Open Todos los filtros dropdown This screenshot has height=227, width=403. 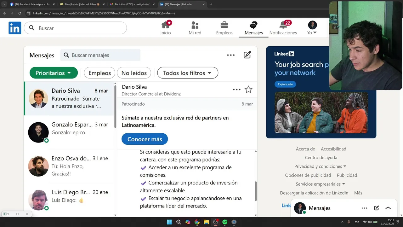pos(188,73)
